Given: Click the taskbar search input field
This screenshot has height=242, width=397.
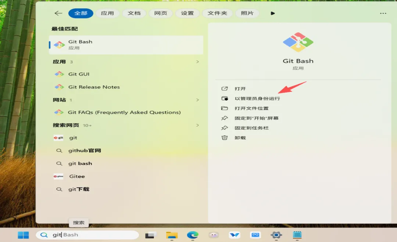Looking at the screenshot, I should pos(87,235).
